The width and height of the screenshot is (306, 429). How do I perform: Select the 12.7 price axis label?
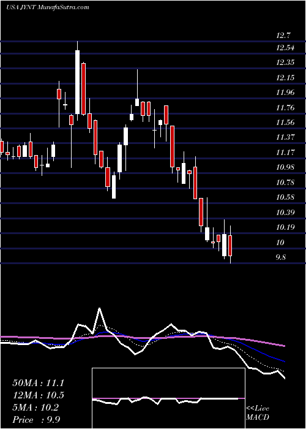pos(283,36)
